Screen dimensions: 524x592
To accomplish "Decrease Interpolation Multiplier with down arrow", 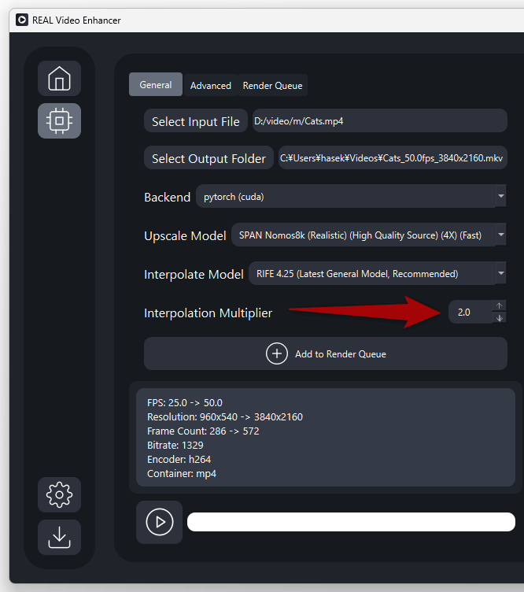I will point(500,318).
